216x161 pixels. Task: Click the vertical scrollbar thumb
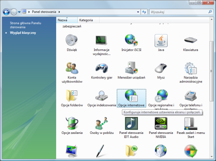point(211,71)
